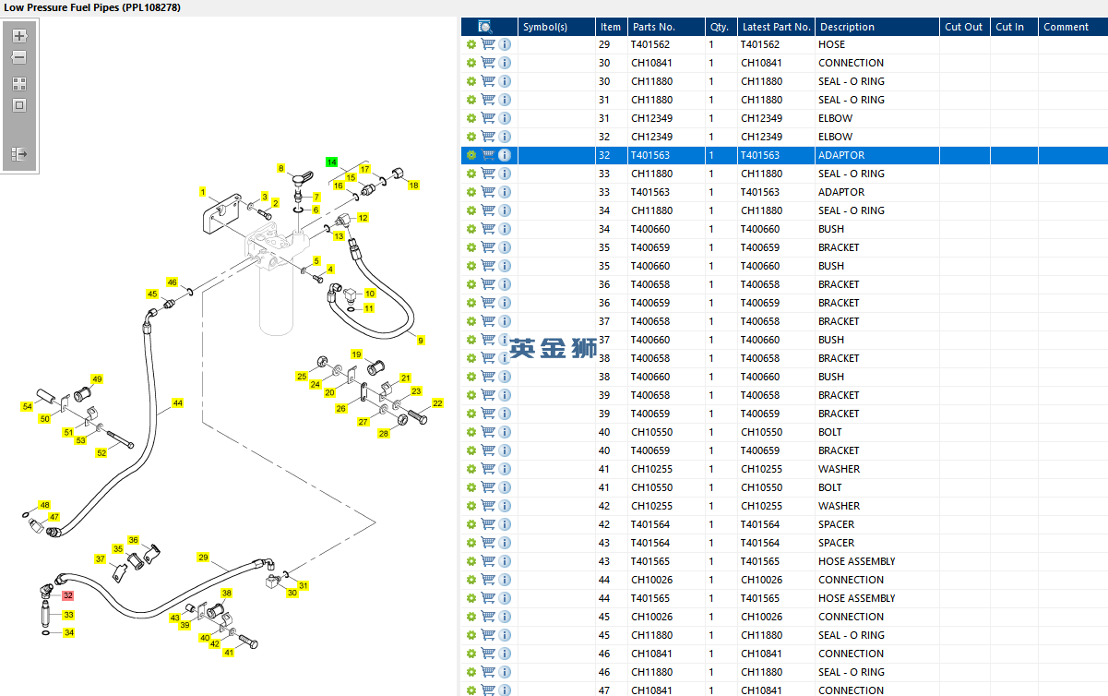Image resolution: width=1108 pixels, height=696 pixels.
Task: Add item 43 T401565 HOSE ASSEMBLY to cart
Action: [x=488, y=561]
